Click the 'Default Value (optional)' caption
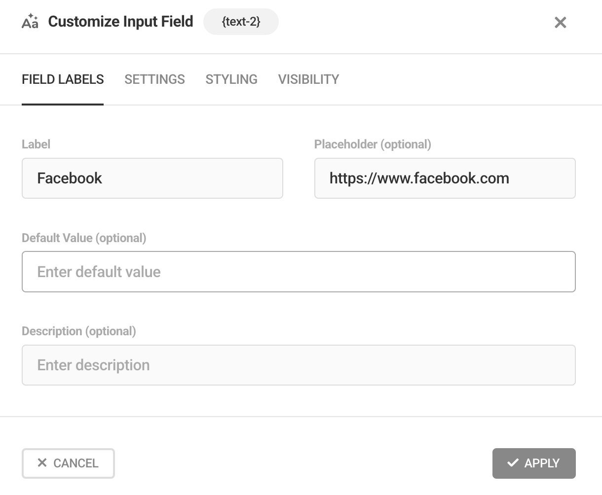Image resolution: width=602 pixels, height=495 pixels. tap(84, 238)
